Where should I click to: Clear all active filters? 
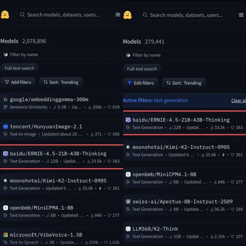(x=238, y=101)
